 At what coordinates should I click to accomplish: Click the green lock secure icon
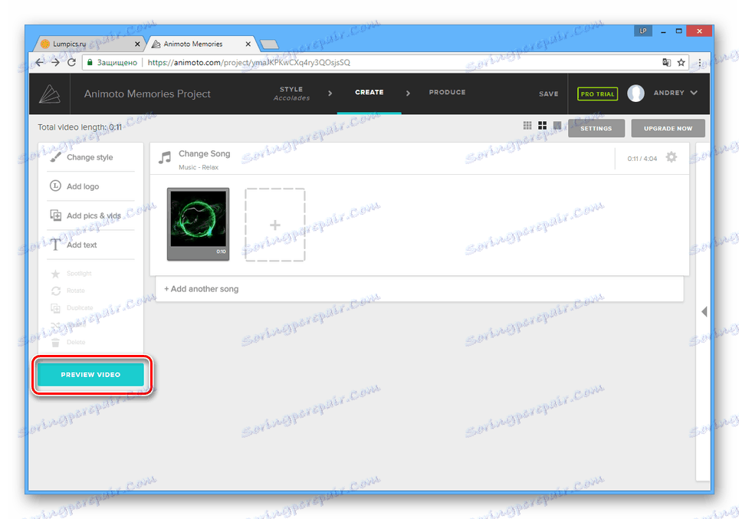coord(90,62)
